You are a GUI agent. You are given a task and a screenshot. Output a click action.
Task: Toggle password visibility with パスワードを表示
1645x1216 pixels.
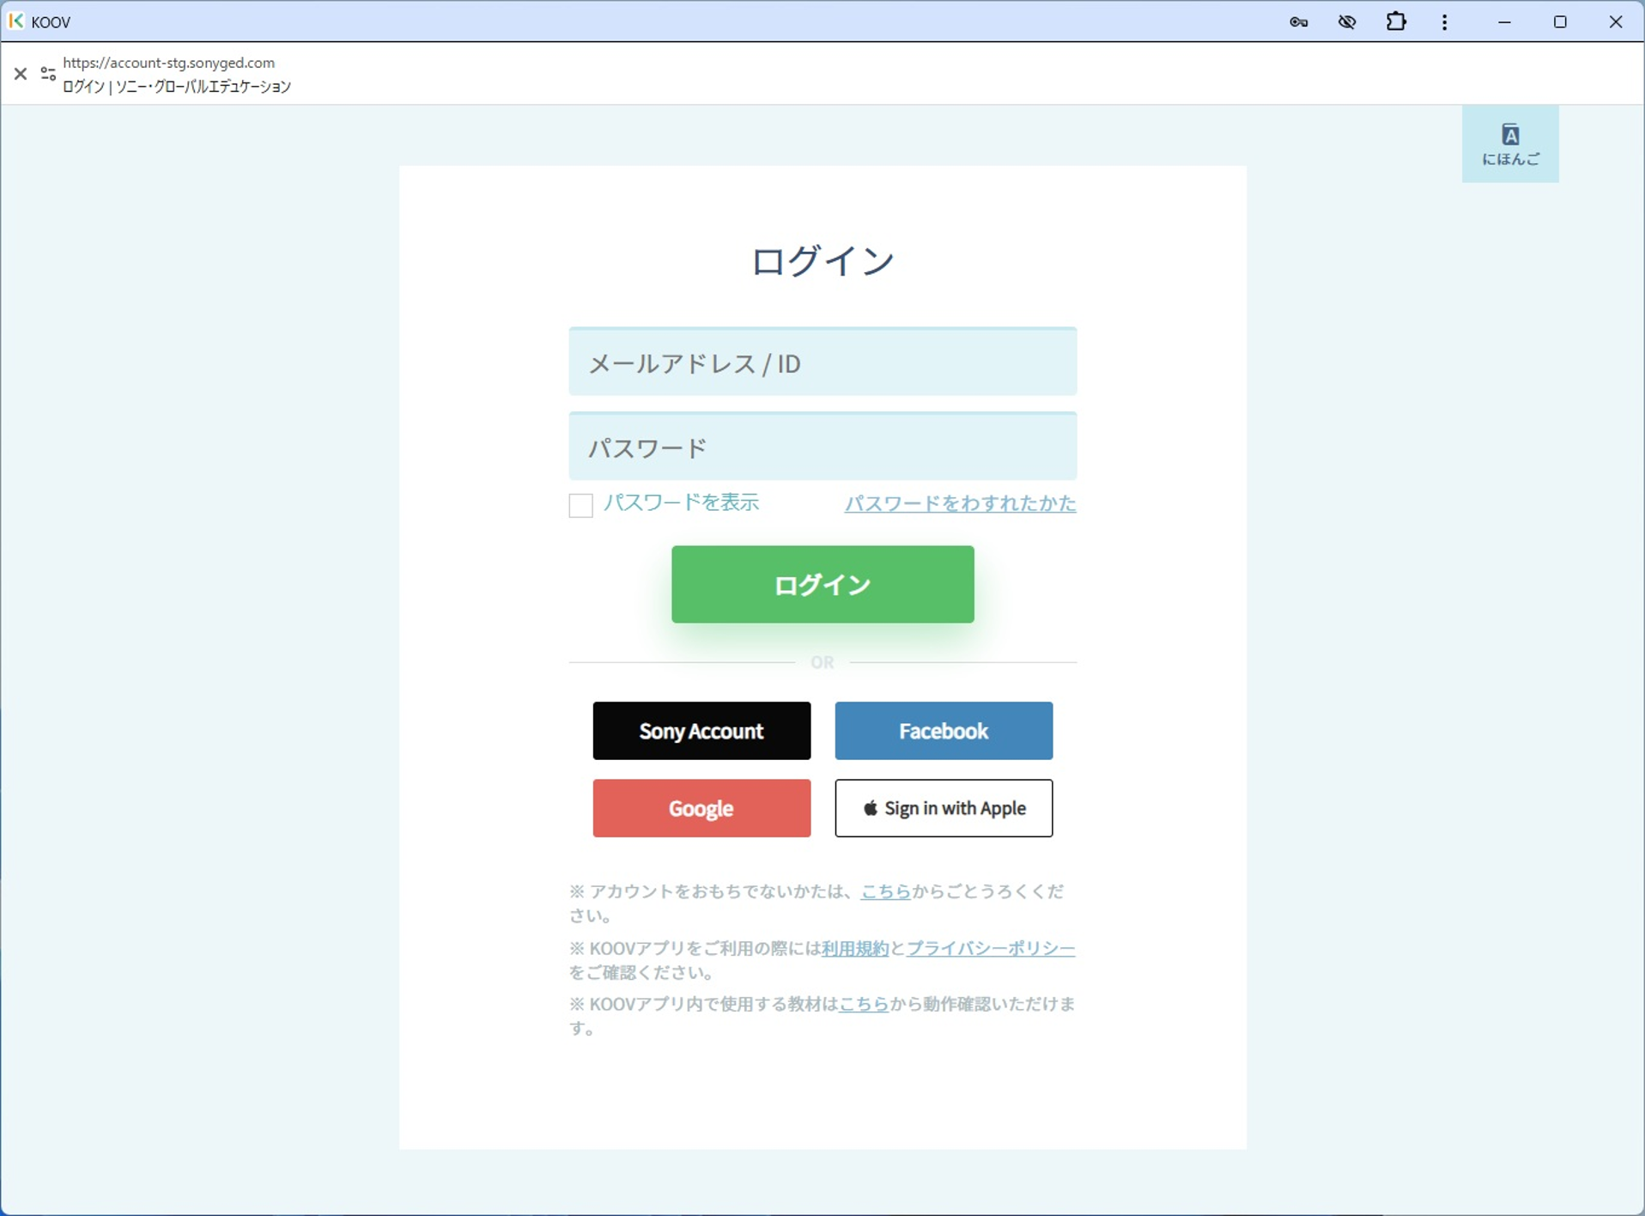click(681, 503)
